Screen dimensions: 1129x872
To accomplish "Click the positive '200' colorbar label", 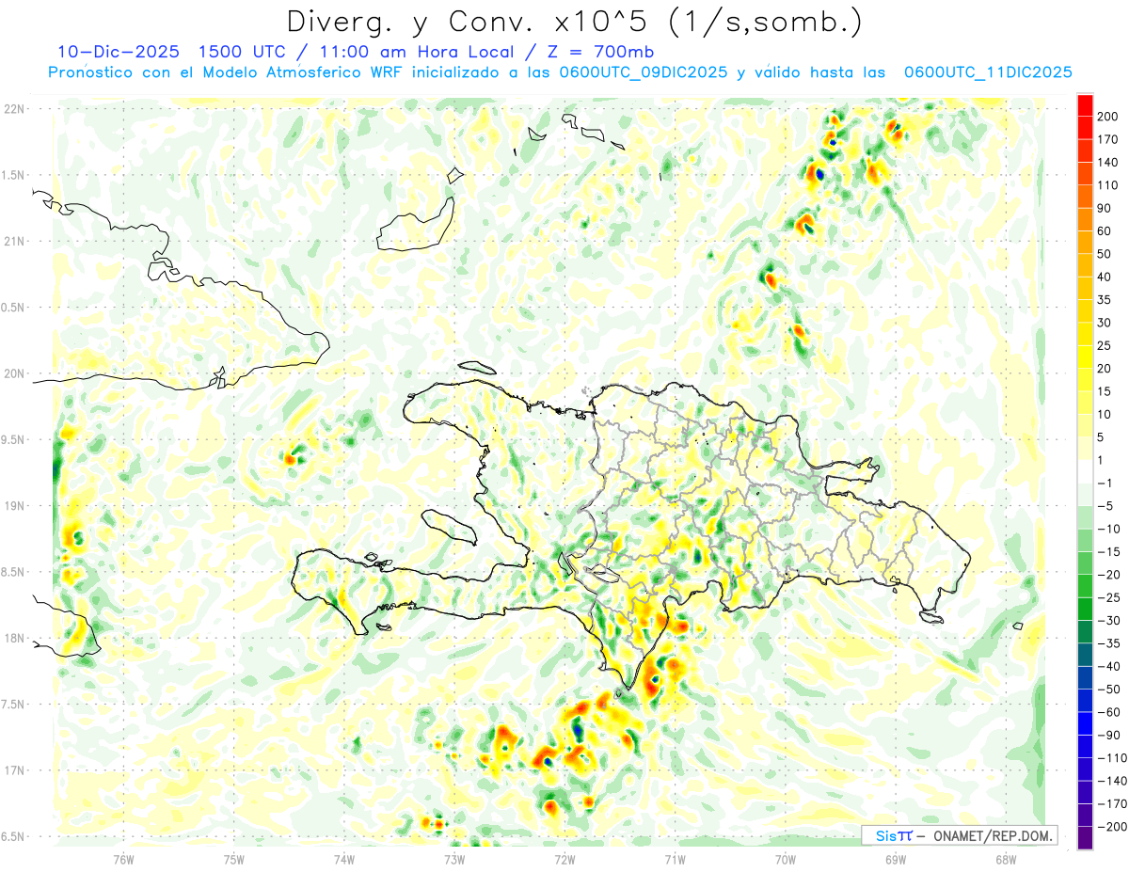I will pyautogui.click(x=1107, y=117).
